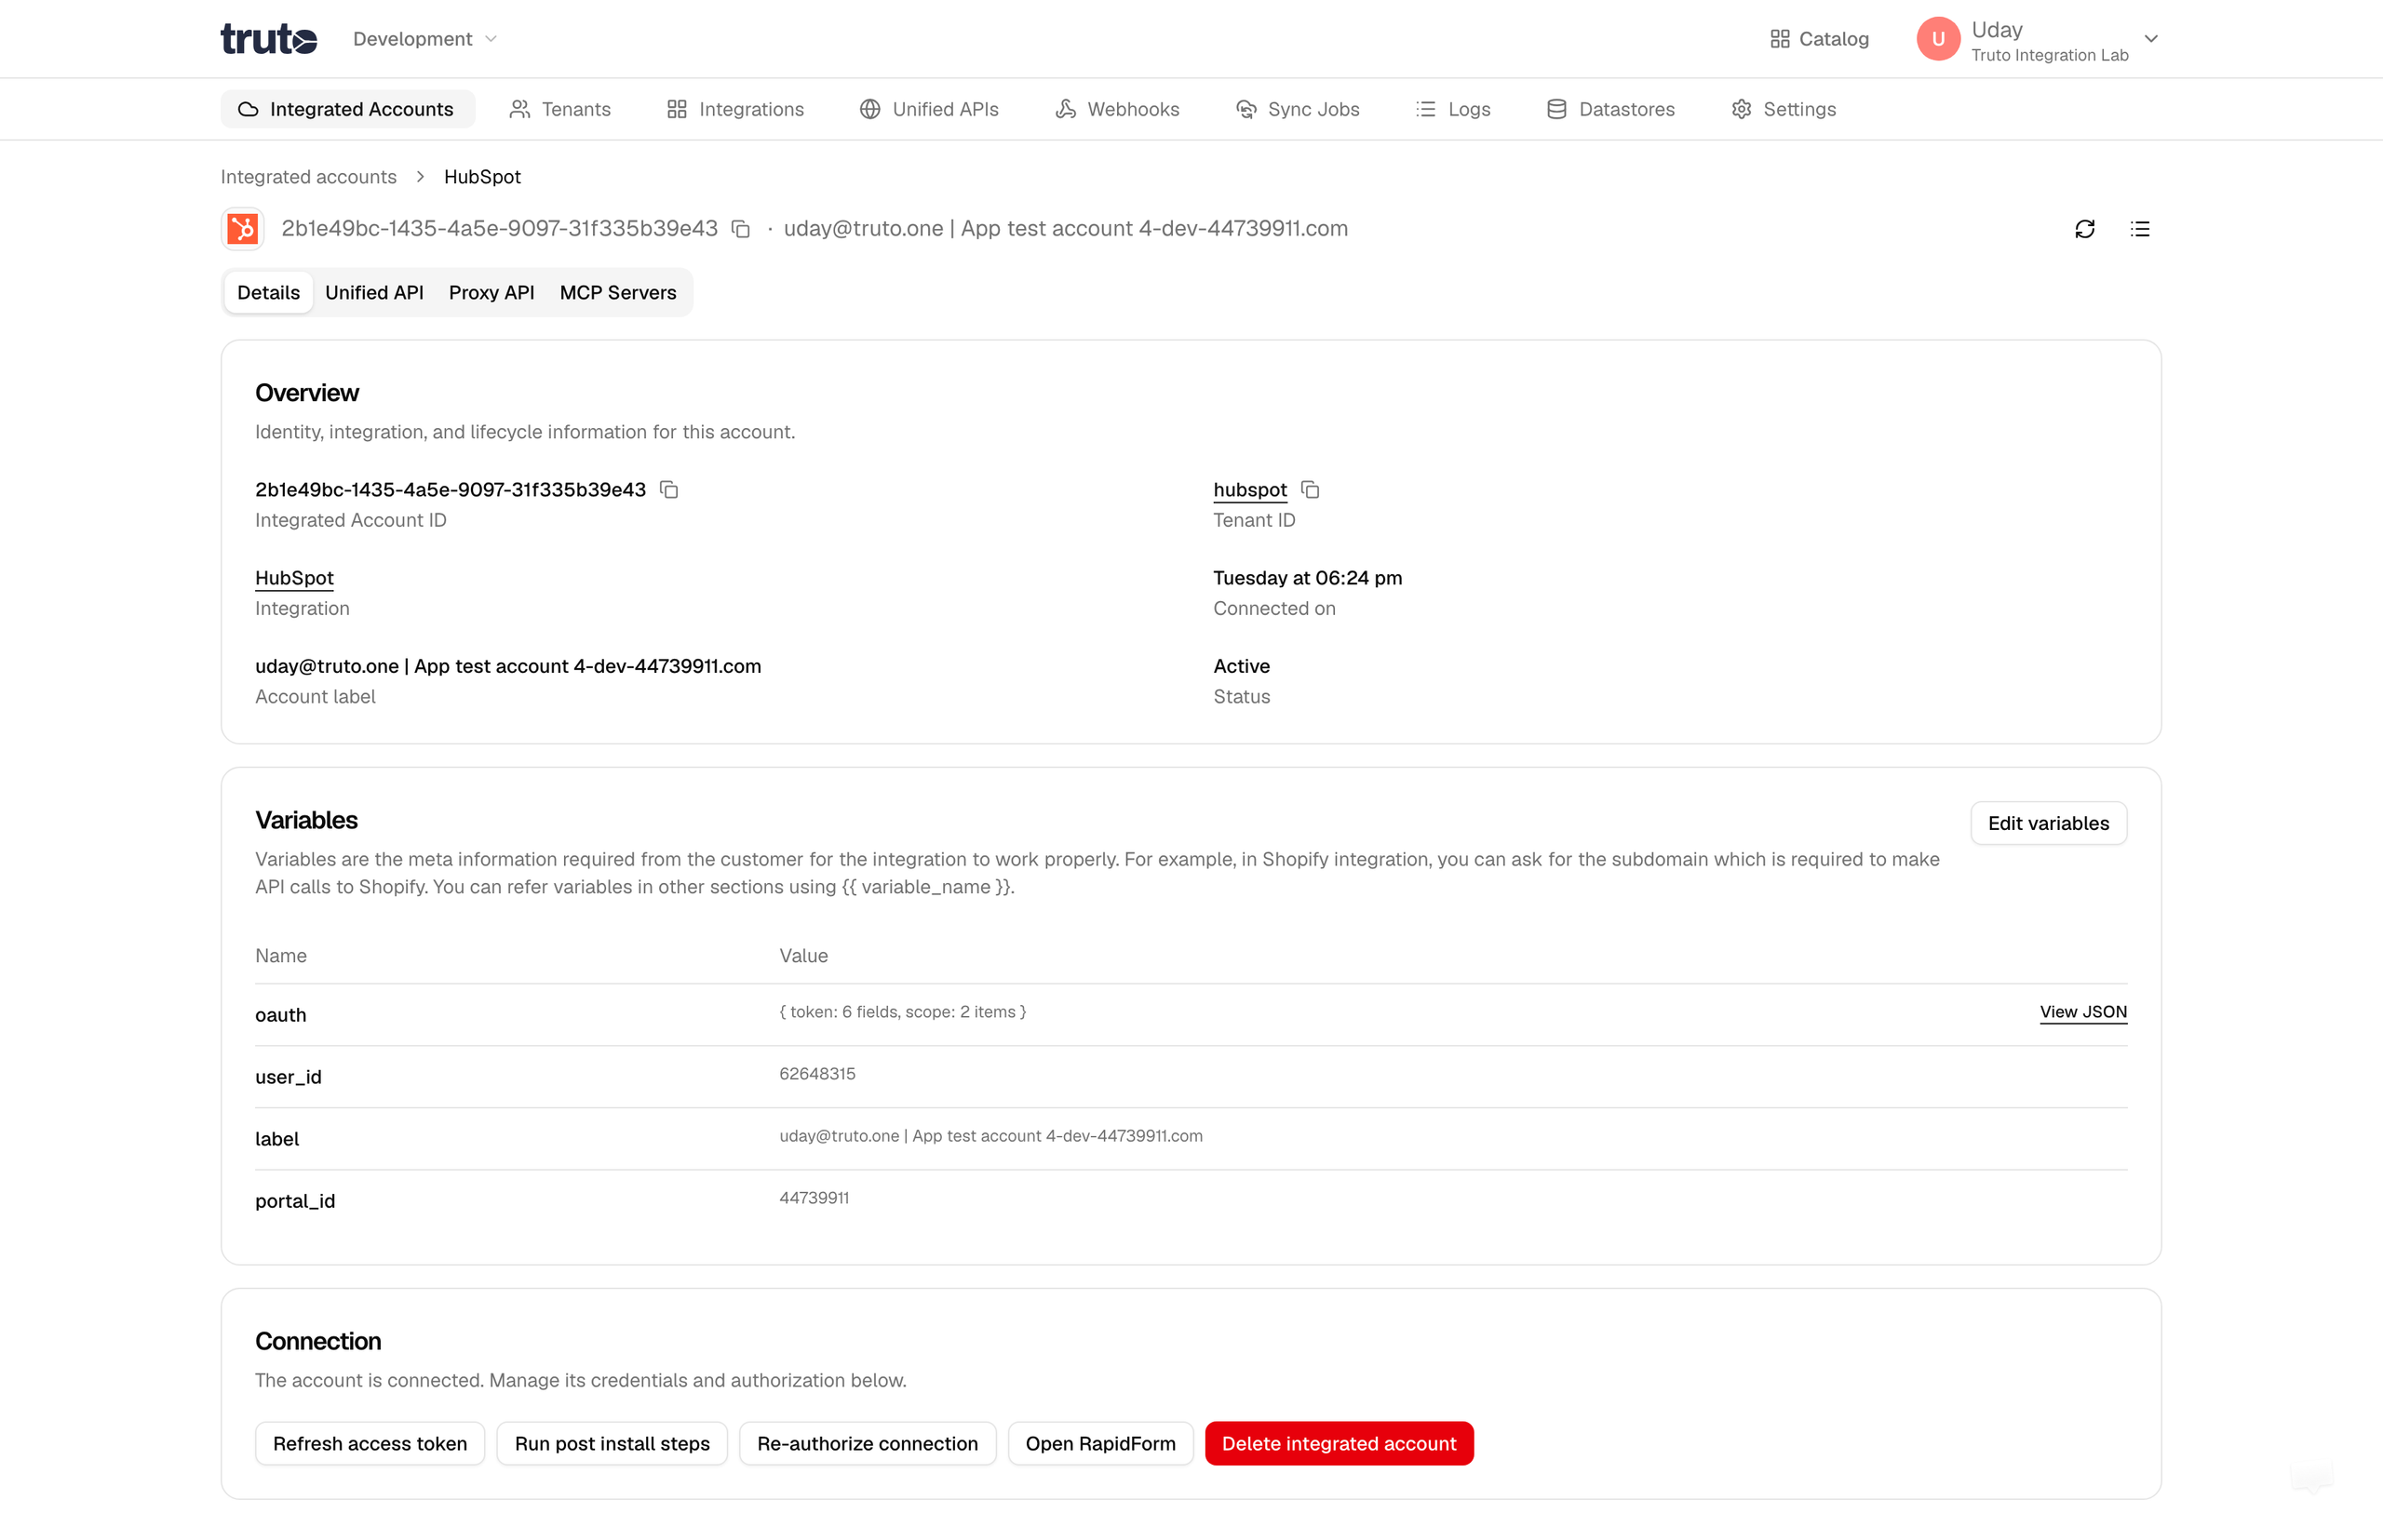Click Delete integrated account button
Screen dimensions: 2383x1540
pyautogui.click(x=1339, y=1444)
